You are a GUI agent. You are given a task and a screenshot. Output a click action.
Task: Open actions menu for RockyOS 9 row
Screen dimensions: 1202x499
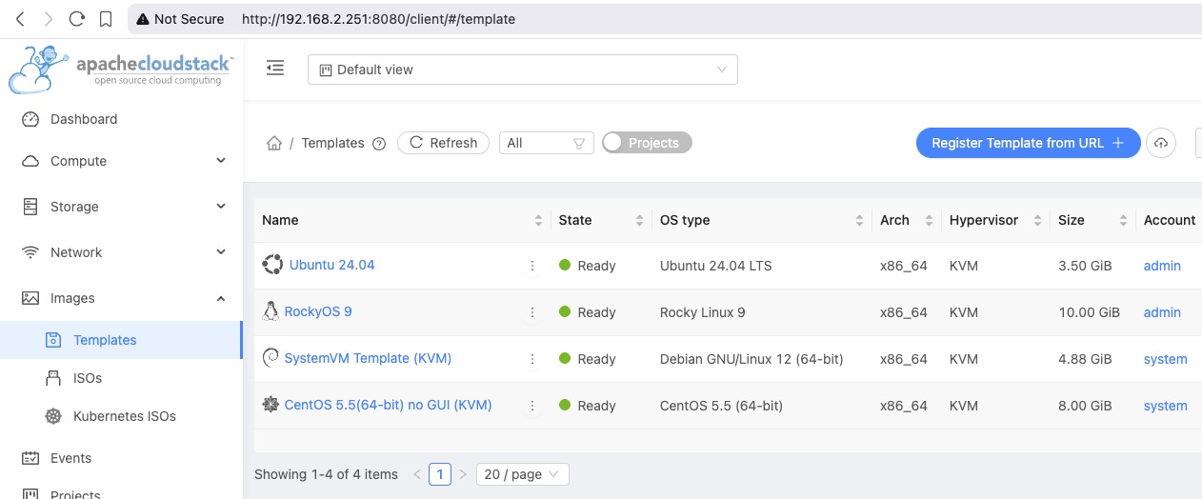pos(532,312)
